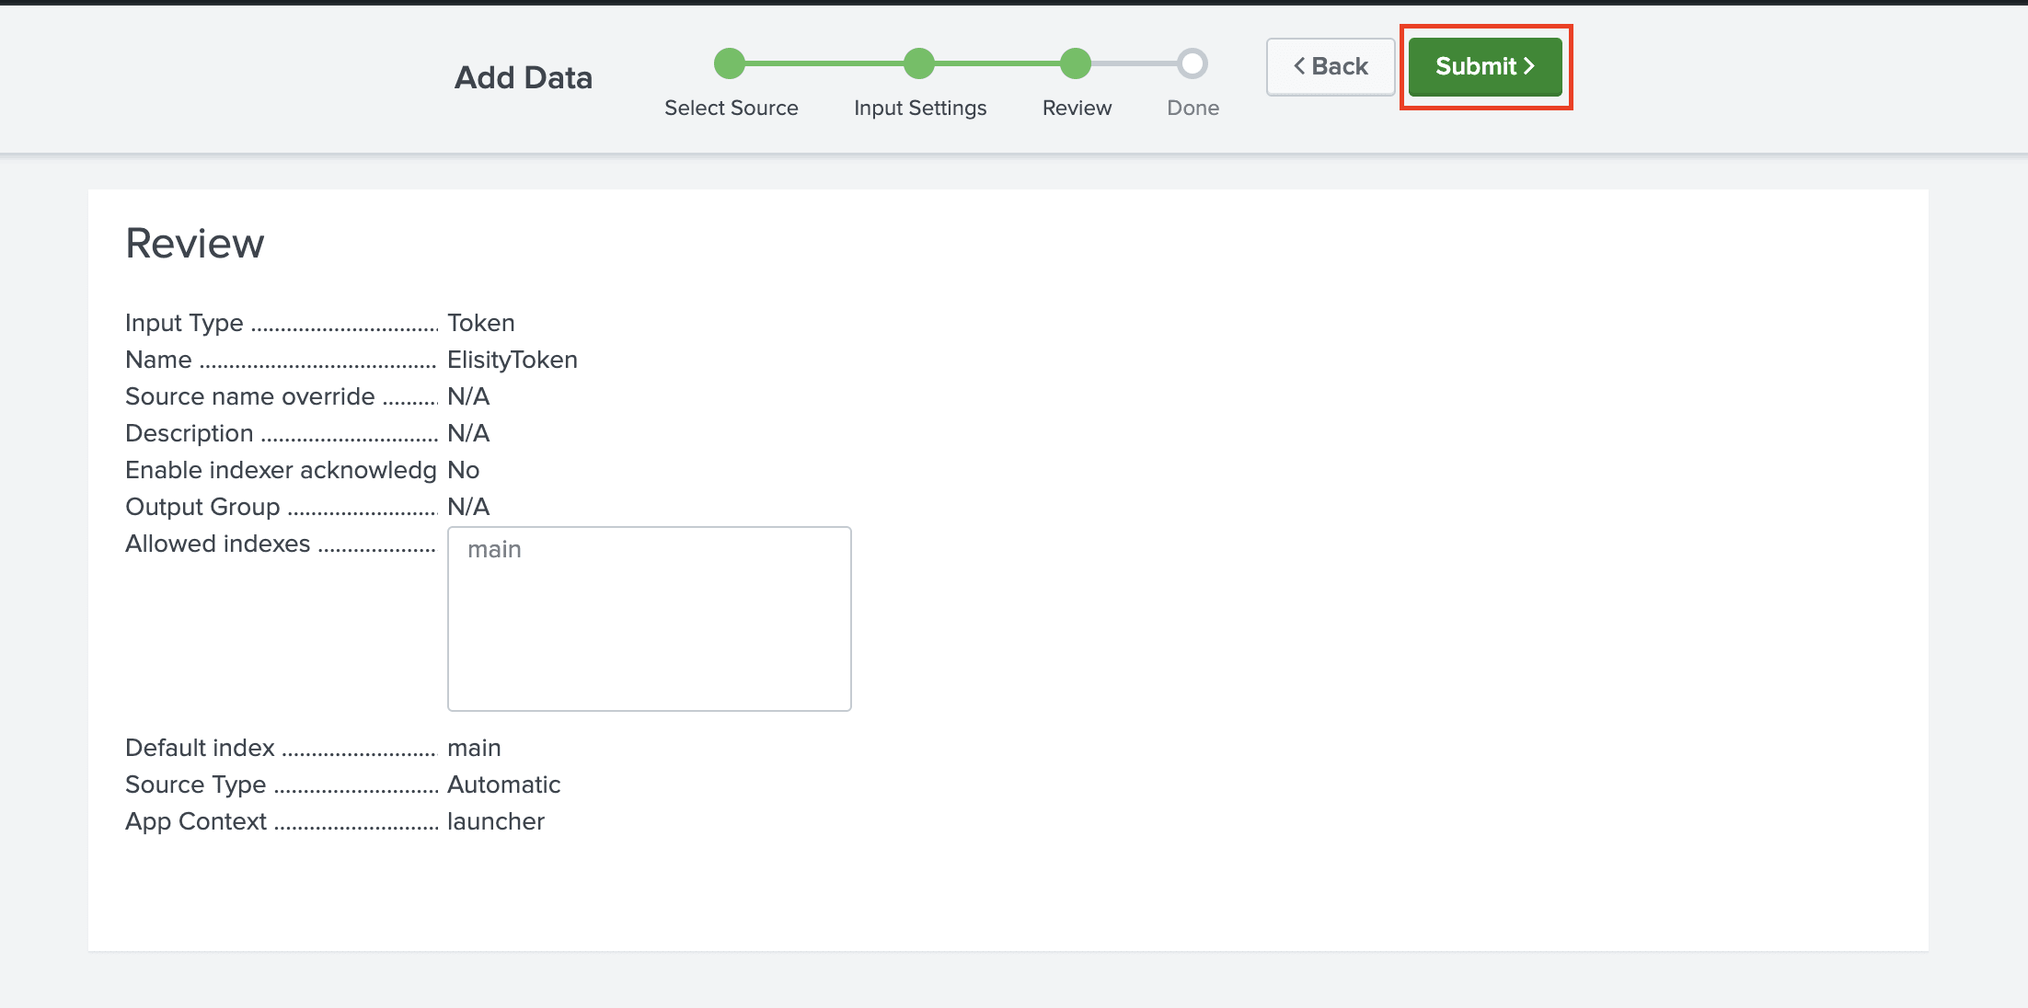Click the Input Settings step circle
This screenshot has width=2028, height=1008.
point(919,63)
